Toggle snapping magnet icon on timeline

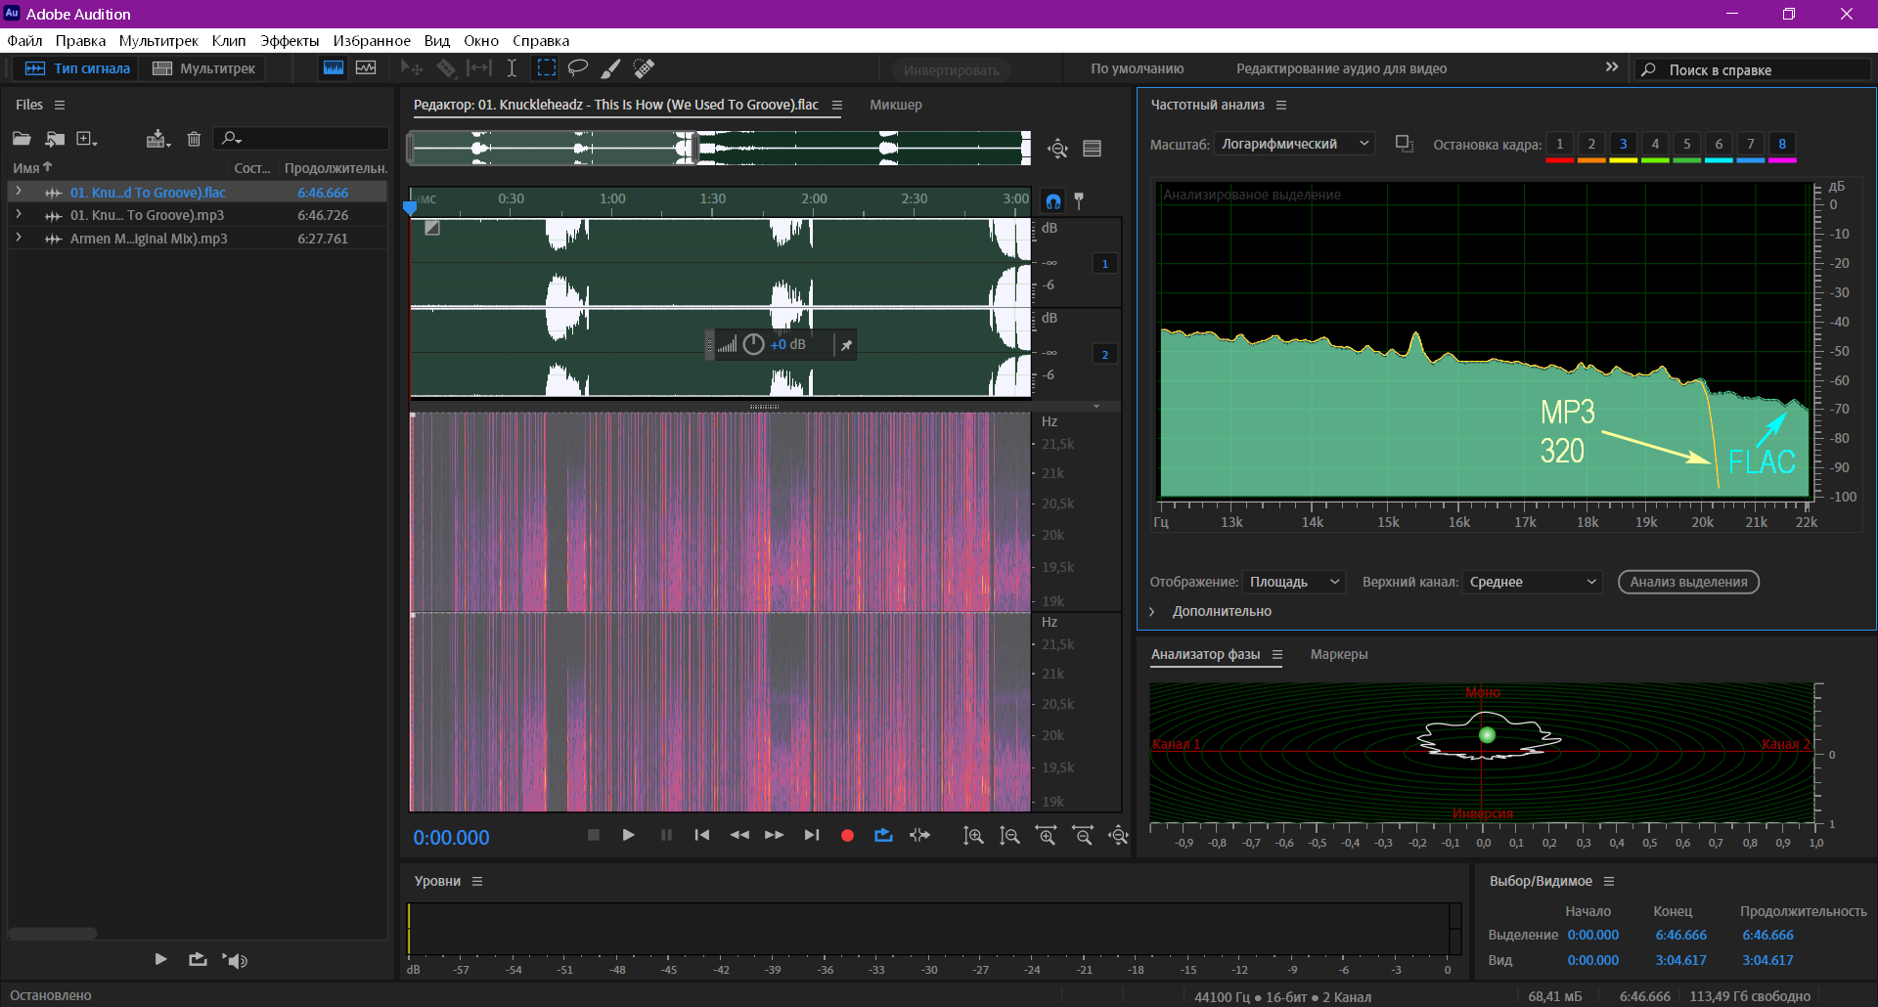pos(1052,200)
